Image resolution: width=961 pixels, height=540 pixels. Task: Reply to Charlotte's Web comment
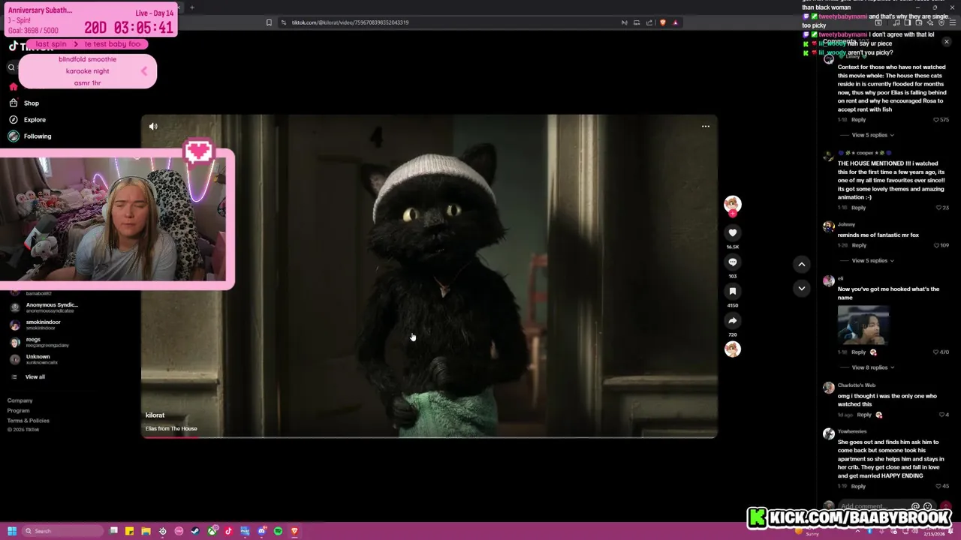864,415
